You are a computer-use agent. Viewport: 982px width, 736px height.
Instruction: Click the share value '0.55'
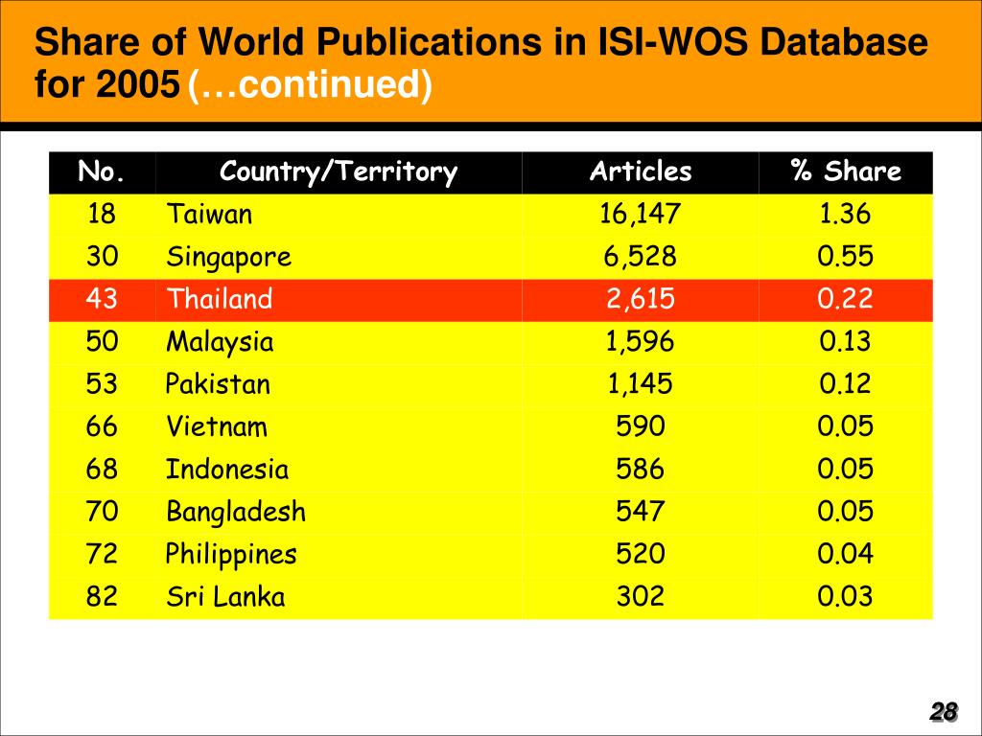tap(846, 256)
